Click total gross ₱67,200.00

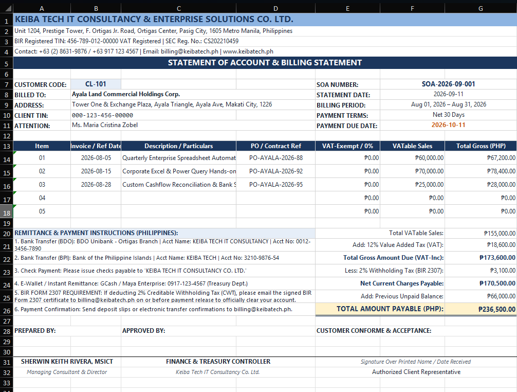tap(481, 158)
